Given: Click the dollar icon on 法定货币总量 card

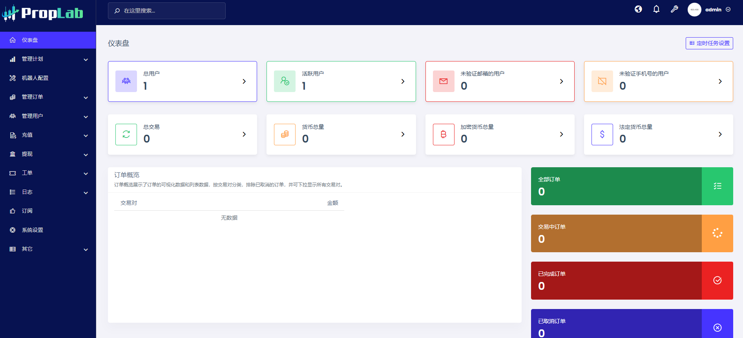Looking at the screenshot, I should (x=602, y=134).
